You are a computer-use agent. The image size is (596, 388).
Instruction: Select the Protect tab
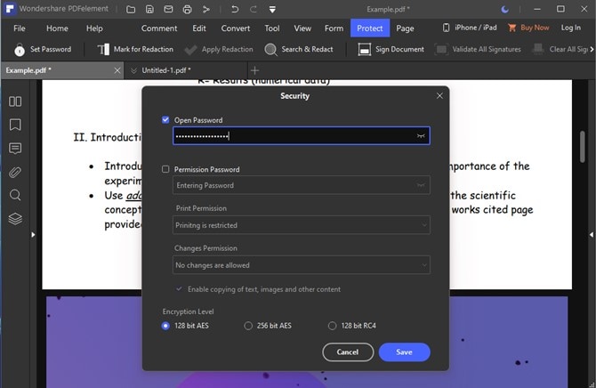[x=370, y=28]
